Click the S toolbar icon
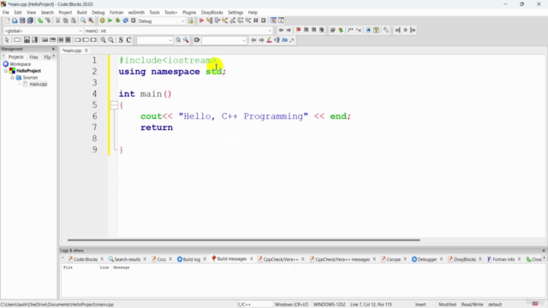 [121, 40]
